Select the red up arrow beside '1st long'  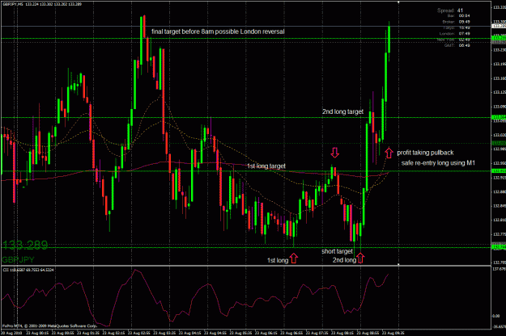pos(294,258)
